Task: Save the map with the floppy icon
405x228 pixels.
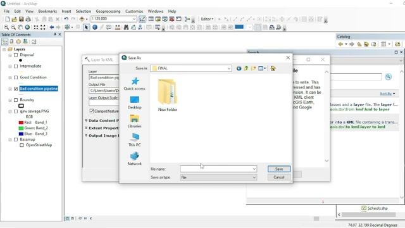Action: [x=21, y=19]
